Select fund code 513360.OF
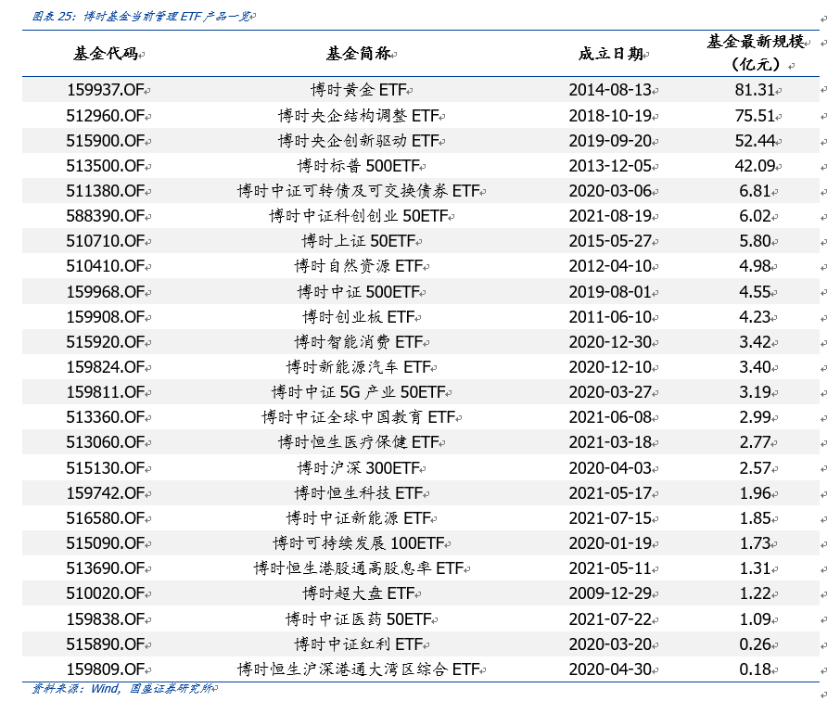The width and height of the screenshot is (840, 701). pos(106,416)
